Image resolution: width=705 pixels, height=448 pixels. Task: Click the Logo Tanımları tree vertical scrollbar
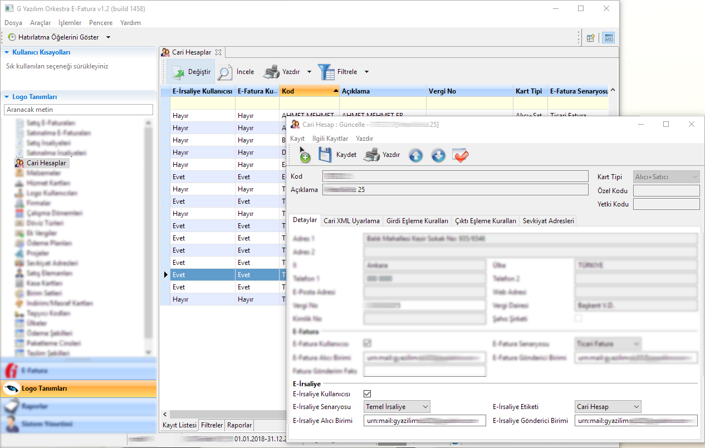tap(148, 234)
